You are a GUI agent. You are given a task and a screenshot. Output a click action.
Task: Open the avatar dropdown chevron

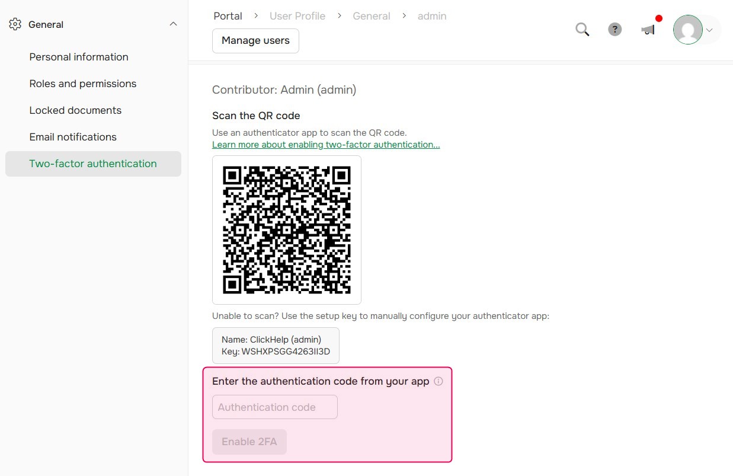(709, 30)
